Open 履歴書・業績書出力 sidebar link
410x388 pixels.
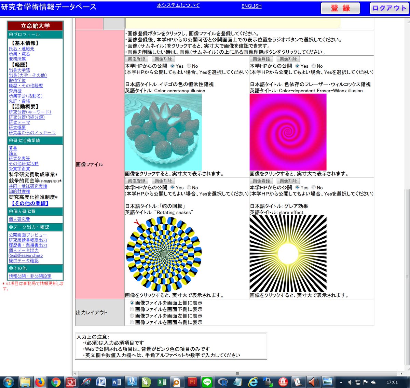pos(28,245)
